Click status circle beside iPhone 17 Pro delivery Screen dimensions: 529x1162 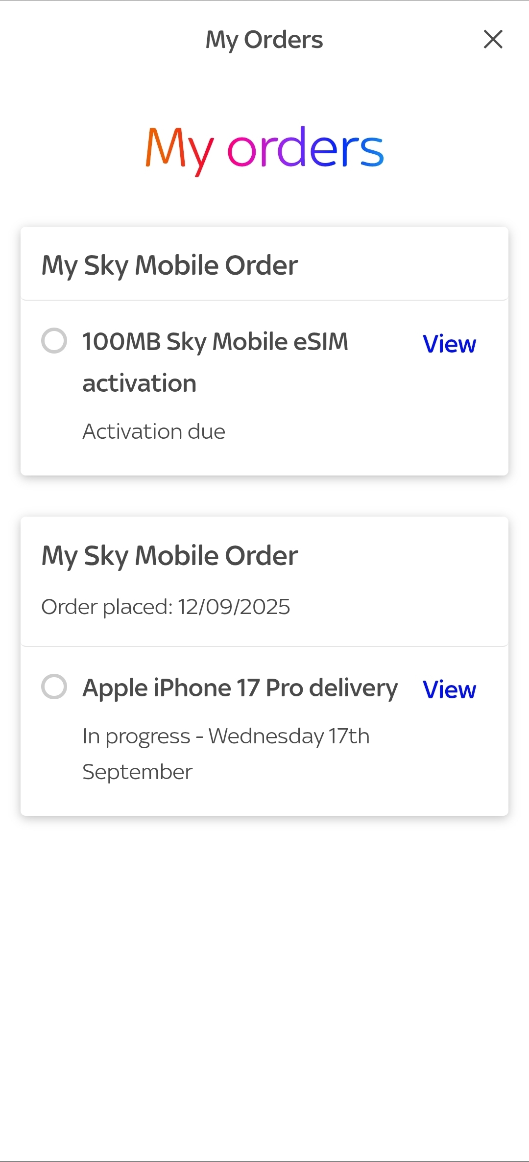pos(54,687)
